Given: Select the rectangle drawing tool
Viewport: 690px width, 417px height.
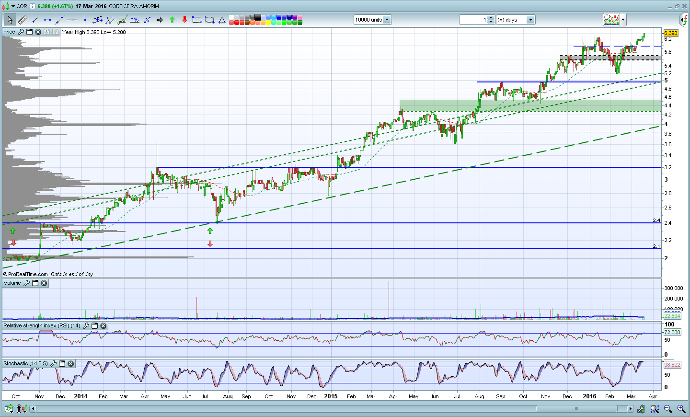Looking at the screenshot, I should 197,20.
